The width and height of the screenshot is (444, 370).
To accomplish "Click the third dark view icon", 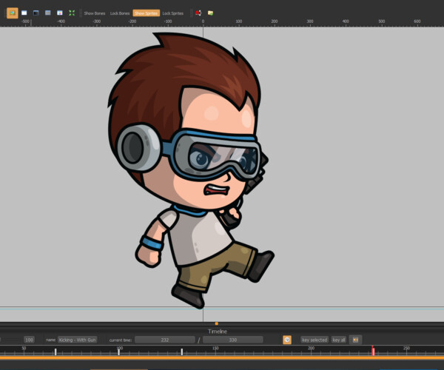I will (x=36, y=13).
